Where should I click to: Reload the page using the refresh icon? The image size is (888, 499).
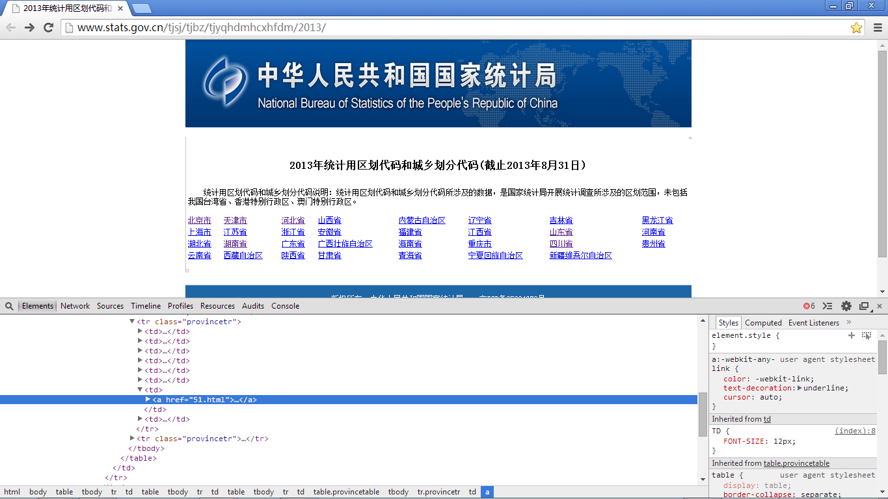point(47,27)
